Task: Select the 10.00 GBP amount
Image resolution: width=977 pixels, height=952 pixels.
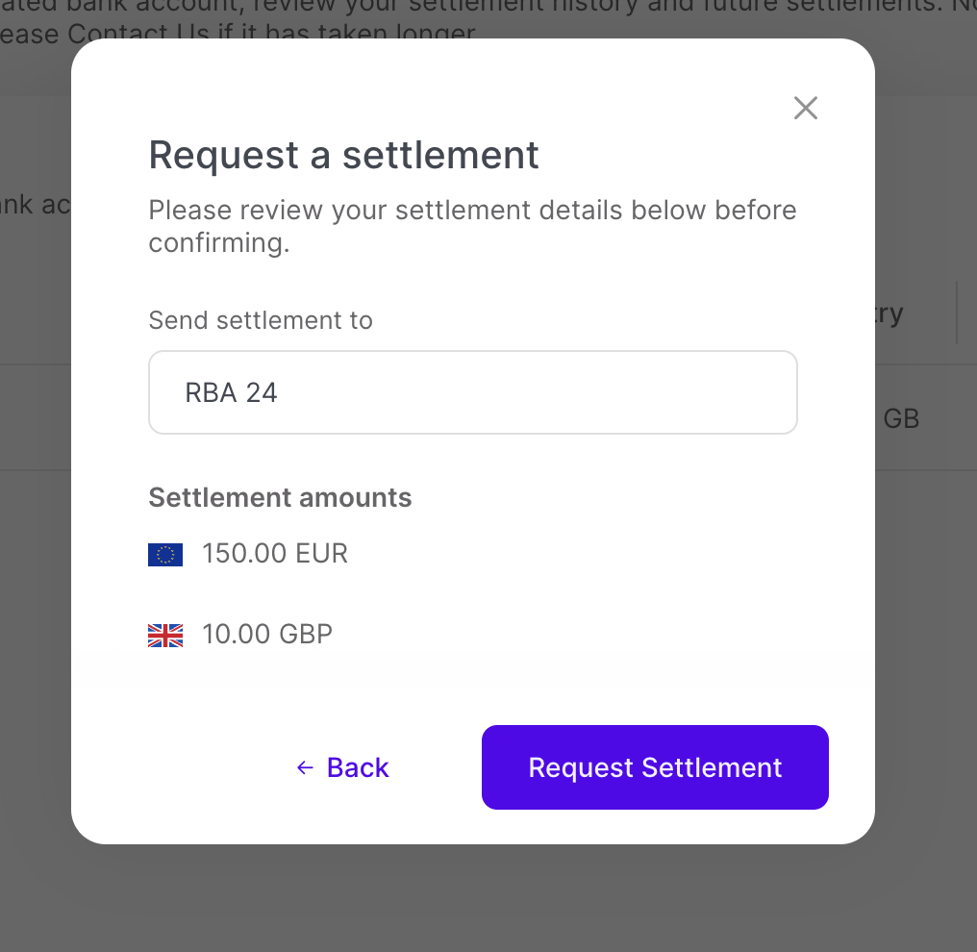Action: pyautogui.click(x=267, y=635)
